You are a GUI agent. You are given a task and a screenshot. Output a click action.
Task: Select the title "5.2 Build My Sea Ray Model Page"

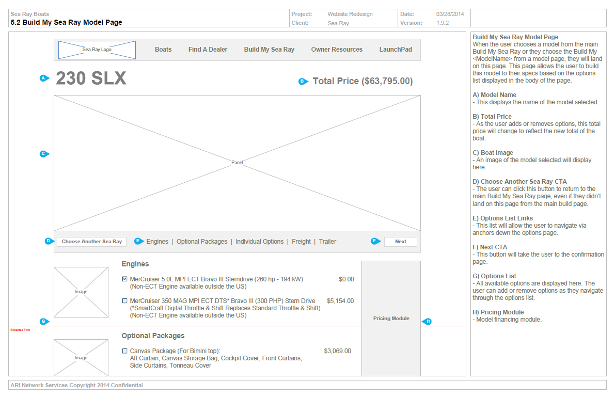66,22
